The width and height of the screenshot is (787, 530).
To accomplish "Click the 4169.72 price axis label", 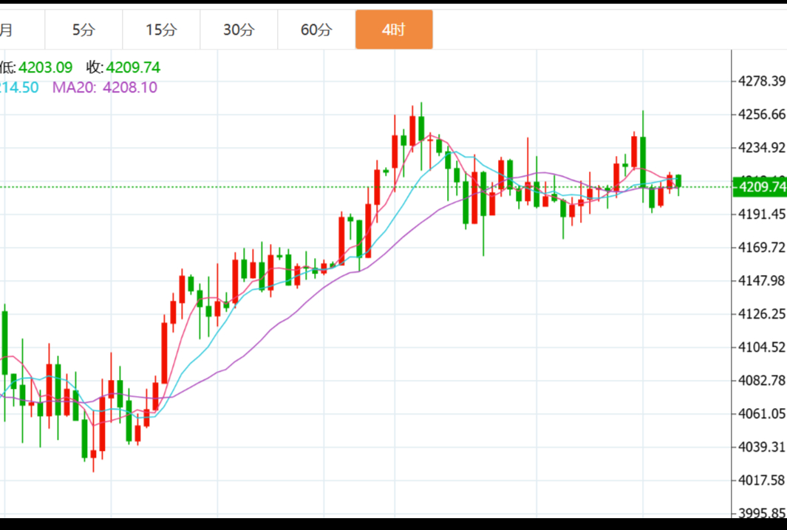I will click(x=762, y=247).
